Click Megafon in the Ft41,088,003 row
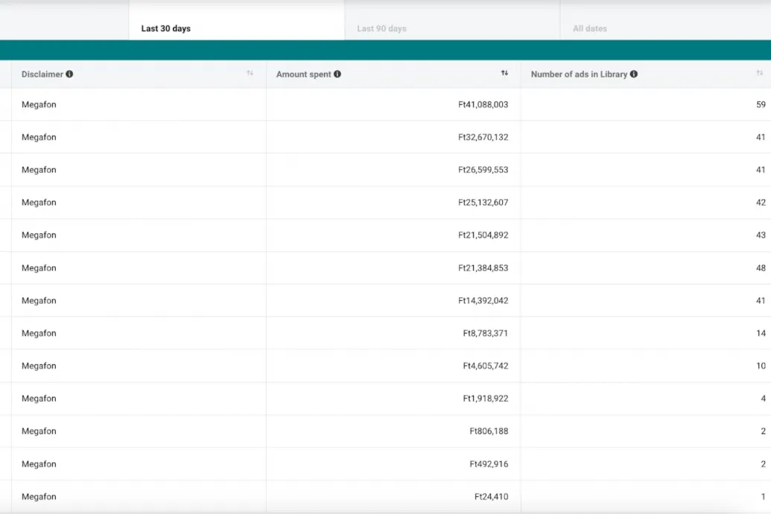The width and height of the screenshot is (771, 514). [39, 105]
